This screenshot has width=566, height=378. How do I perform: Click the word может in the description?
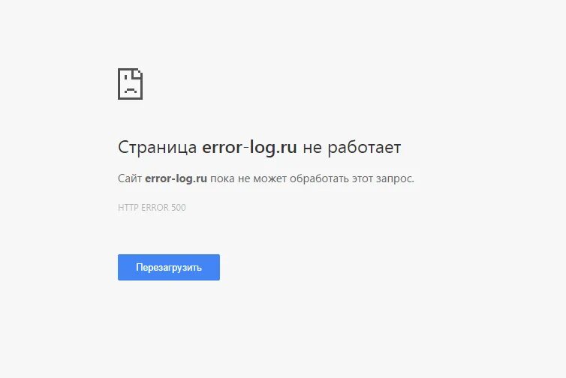[x=270, y=179]
